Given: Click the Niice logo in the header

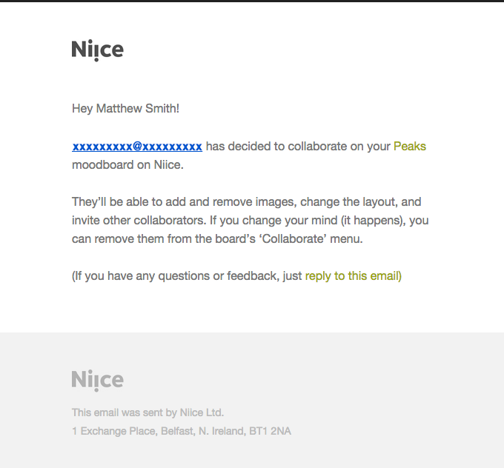Looking at the screenshot, I should coord(97,50).
